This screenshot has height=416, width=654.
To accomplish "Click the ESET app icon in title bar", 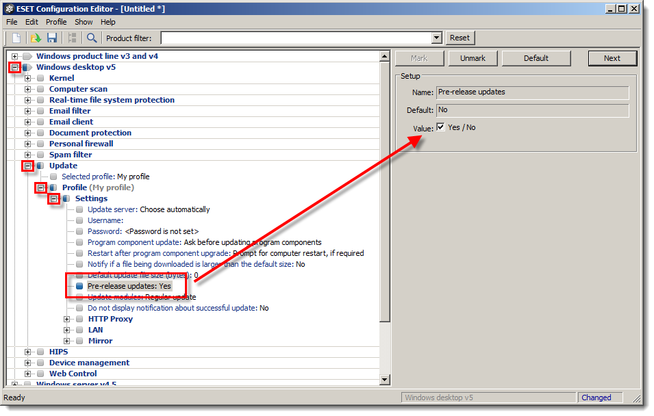I will (x=10, y=9).
